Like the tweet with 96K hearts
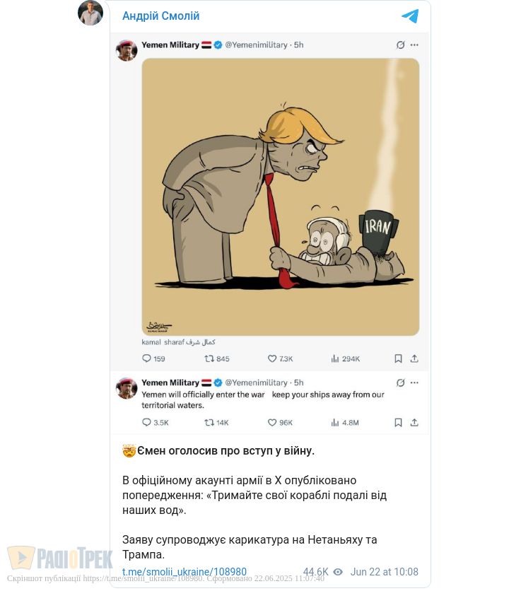 272,423
